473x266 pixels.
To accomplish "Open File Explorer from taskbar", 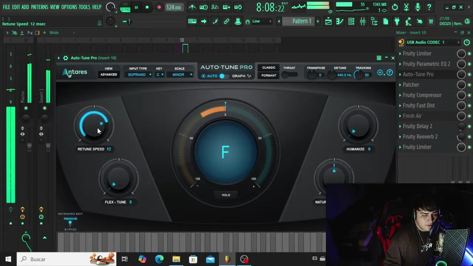I will (x=176, y=259).
